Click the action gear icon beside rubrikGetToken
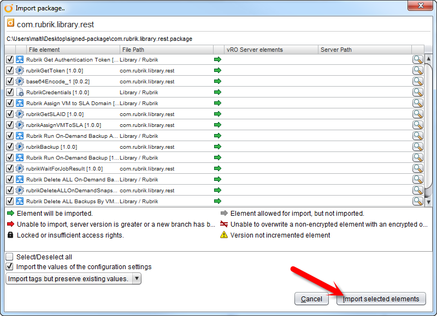This screenshot has height=316, width=437. click(x=20, y=70)
